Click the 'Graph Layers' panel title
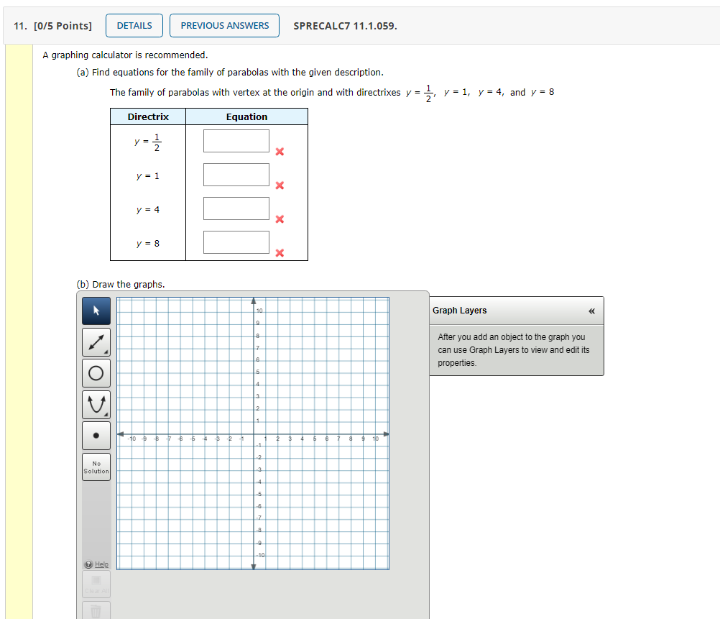Image resolution: width=720 pixels, height=619 pixels. click(x=459, y=310)
